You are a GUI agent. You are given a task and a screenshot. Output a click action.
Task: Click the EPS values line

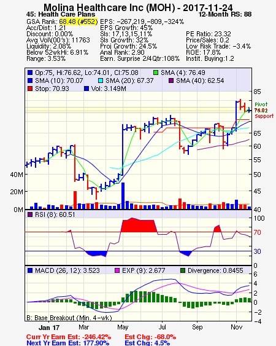[x=142, y=22]
